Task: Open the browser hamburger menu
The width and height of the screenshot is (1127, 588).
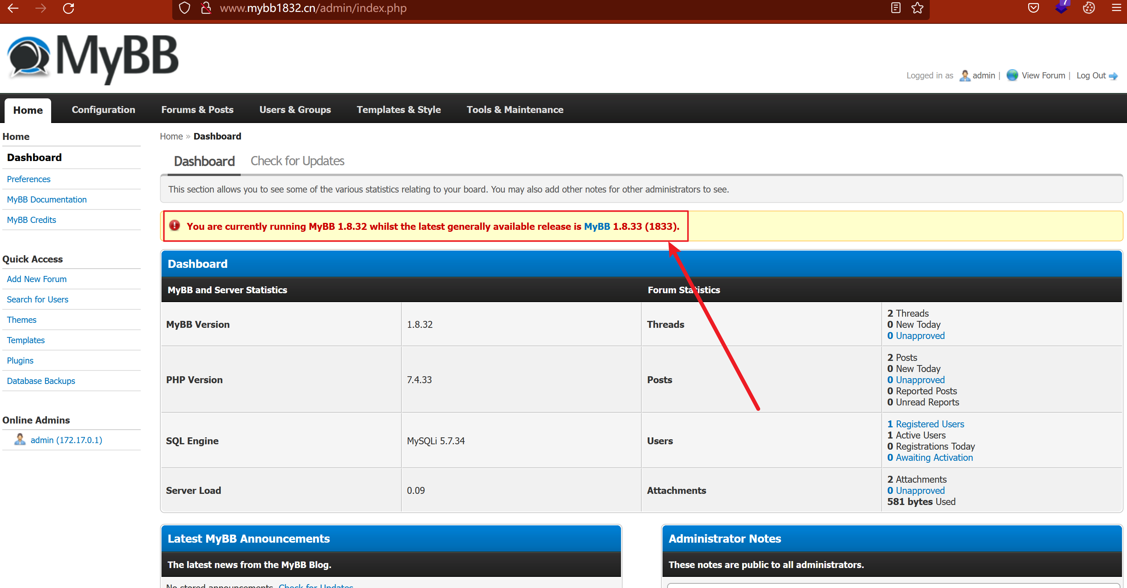Action: tap(1116, 8)
